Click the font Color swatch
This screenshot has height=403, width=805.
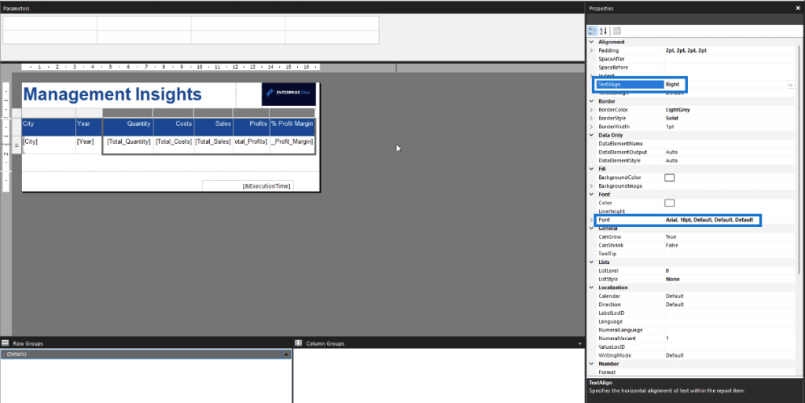(670, 203)
